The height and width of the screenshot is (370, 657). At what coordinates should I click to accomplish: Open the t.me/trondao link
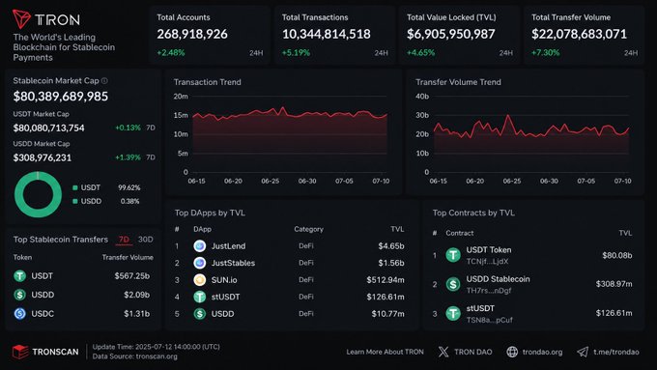616,352
